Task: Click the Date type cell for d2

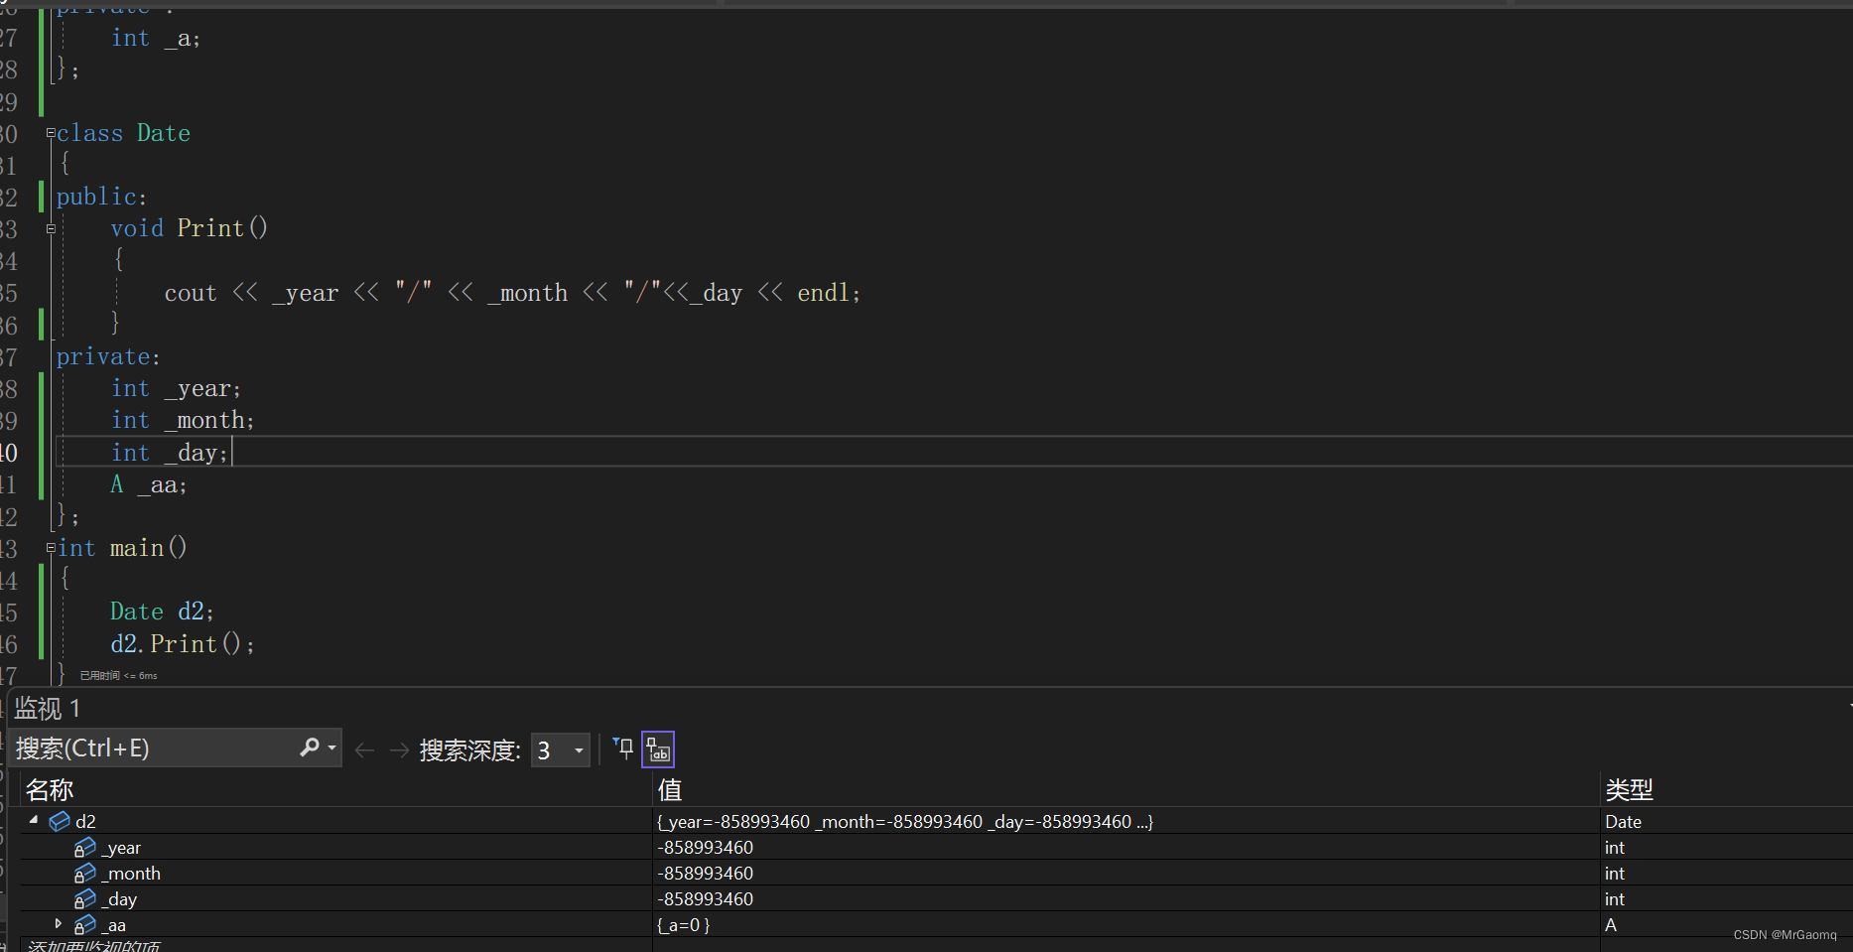Action: click(x=1623, y=822)
